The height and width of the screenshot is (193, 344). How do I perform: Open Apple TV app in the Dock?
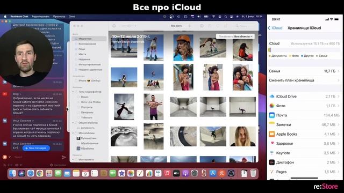click(176, 173)
